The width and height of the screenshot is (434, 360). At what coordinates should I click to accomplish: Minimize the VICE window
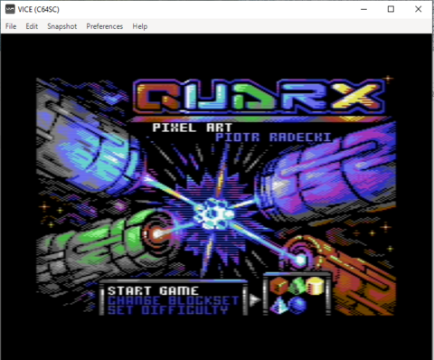364,9
